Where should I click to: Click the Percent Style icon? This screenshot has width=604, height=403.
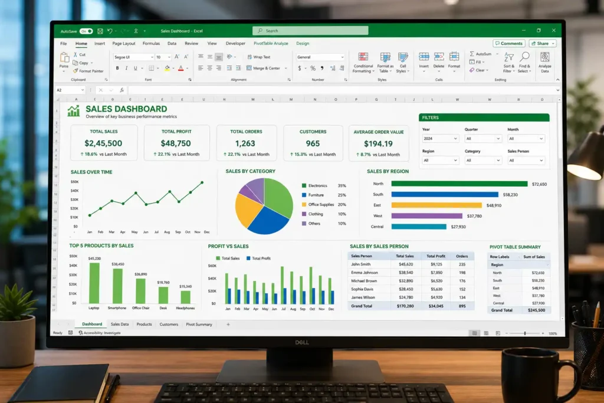point(313,68)
